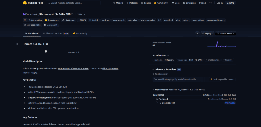Click the Model size 36B params badge
The height and width of the screenshot is (127, 261).
tap(164, 60)
